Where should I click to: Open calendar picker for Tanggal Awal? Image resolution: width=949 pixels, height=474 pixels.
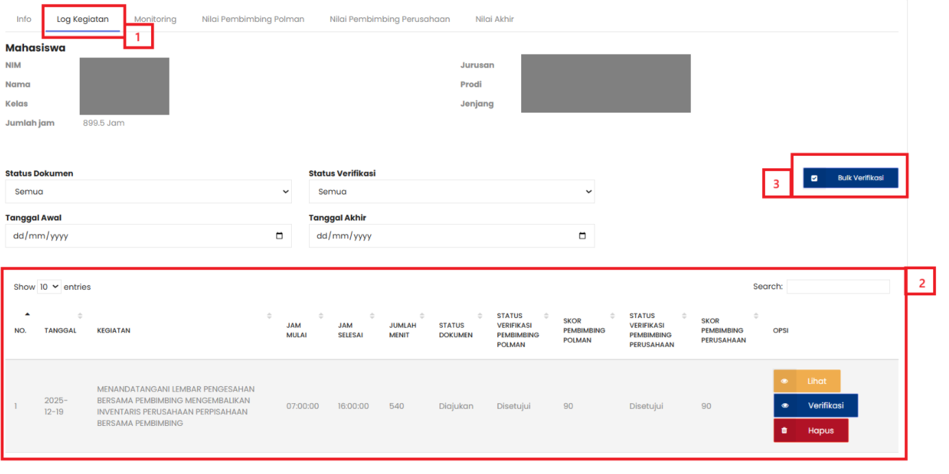point(279,236)
